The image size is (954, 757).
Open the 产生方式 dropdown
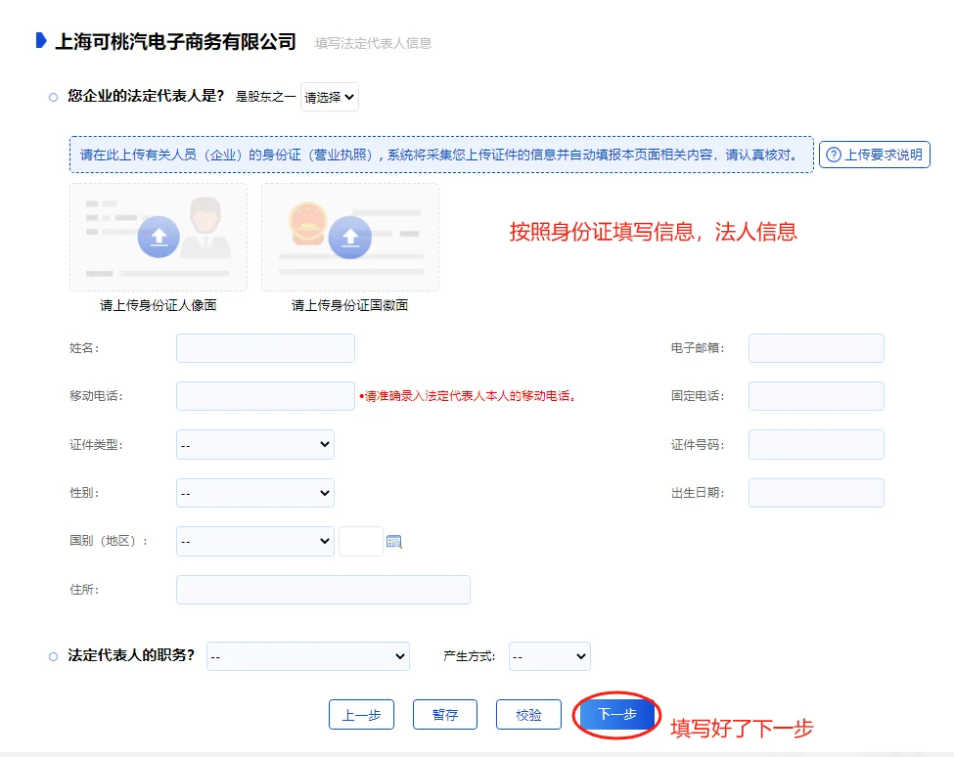click(549, 656)
